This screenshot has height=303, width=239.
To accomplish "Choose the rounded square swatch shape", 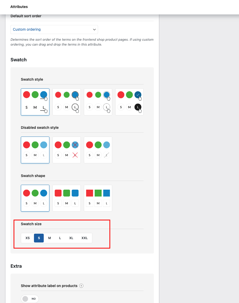I will (67, 198).
